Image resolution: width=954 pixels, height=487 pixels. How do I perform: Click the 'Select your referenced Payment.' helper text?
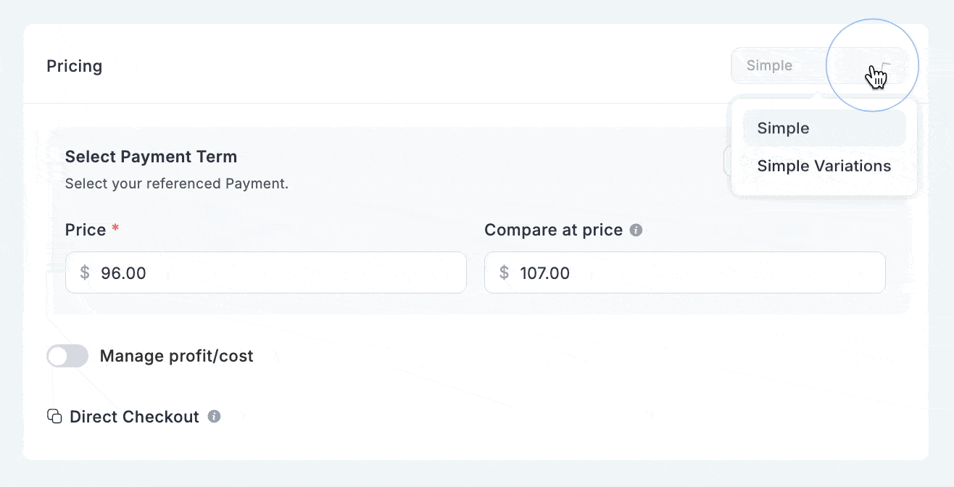point(176,183)
